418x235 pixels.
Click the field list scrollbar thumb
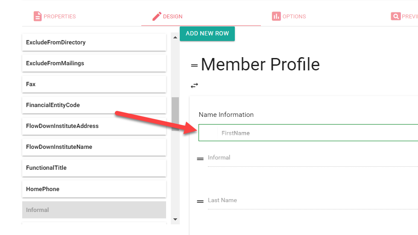click(x=175, y=113)
